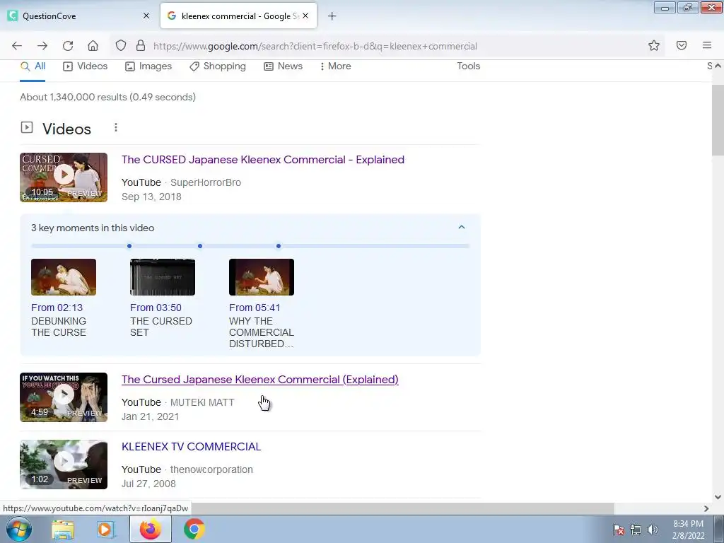
Task: Play the MUTEKI MATT video thumbnail
Action: [64, 397]
